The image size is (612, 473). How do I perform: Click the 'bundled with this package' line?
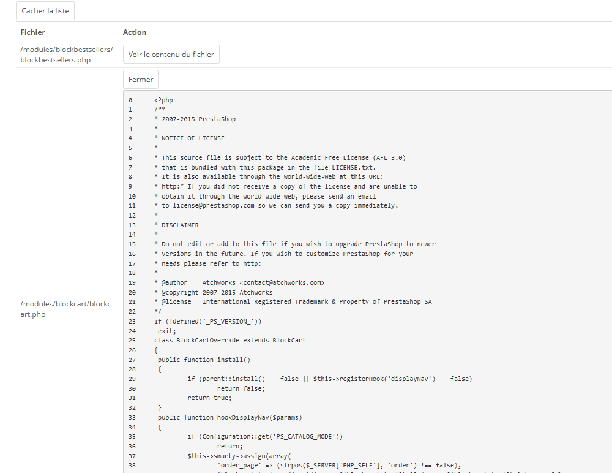265,167
